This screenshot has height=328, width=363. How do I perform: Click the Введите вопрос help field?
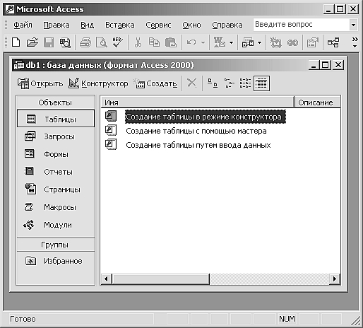coord(301,25)
